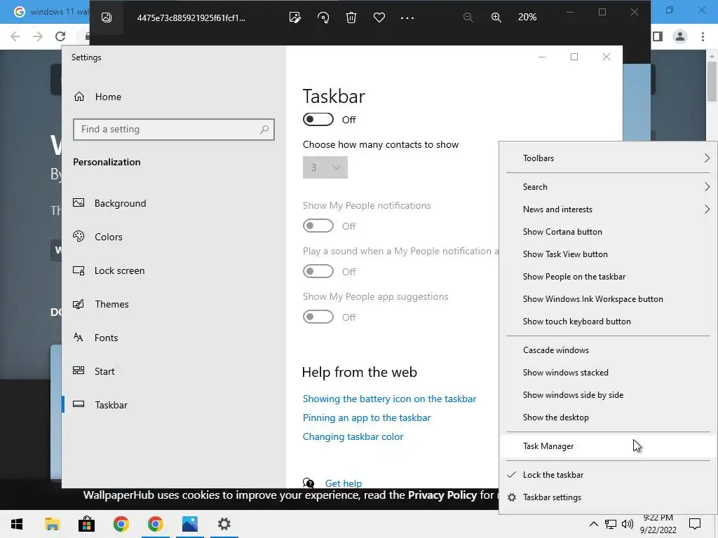Screen dimensions: 718x538
Task: Open Chrome three-dot menu
Action: [x=703, y=36]
